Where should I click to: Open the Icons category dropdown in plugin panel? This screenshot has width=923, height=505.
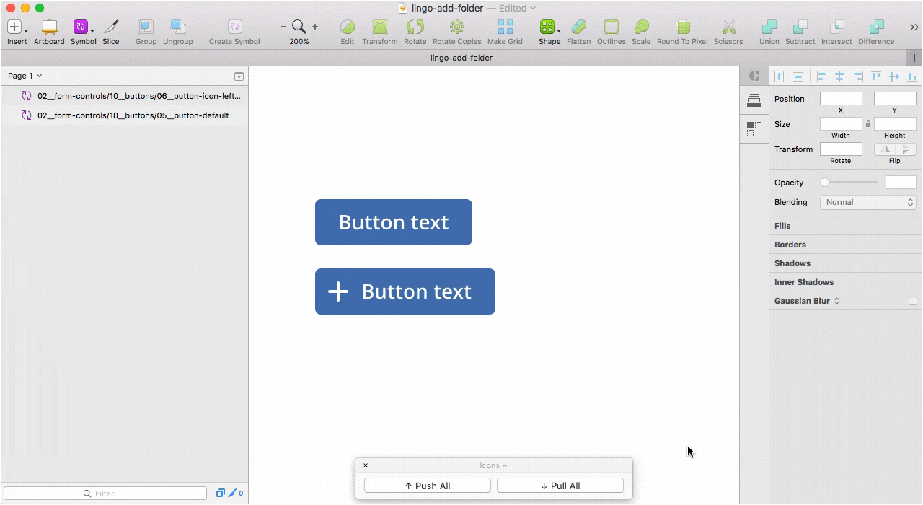(493, 465)
